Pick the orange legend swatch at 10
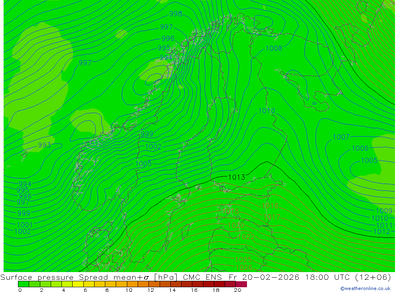399x292 pixels. click(x=132, y=284)
